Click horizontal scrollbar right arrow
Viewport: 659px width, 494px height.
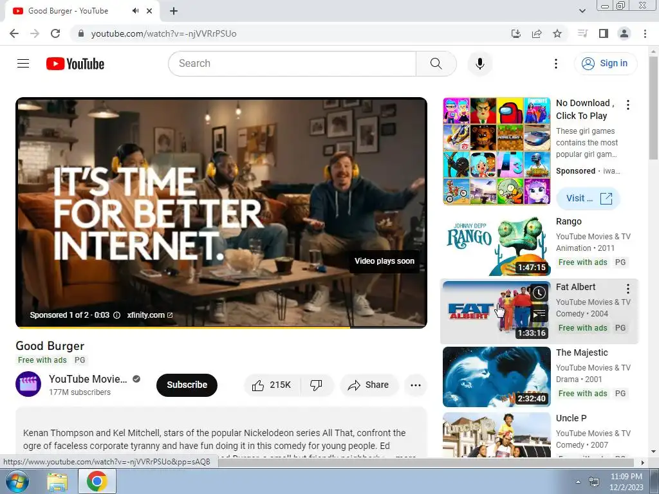pyautogui.click(x=642, y=462)
